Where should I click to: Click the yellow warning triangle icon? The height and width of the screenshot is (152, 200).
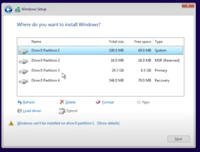(11, 123)
